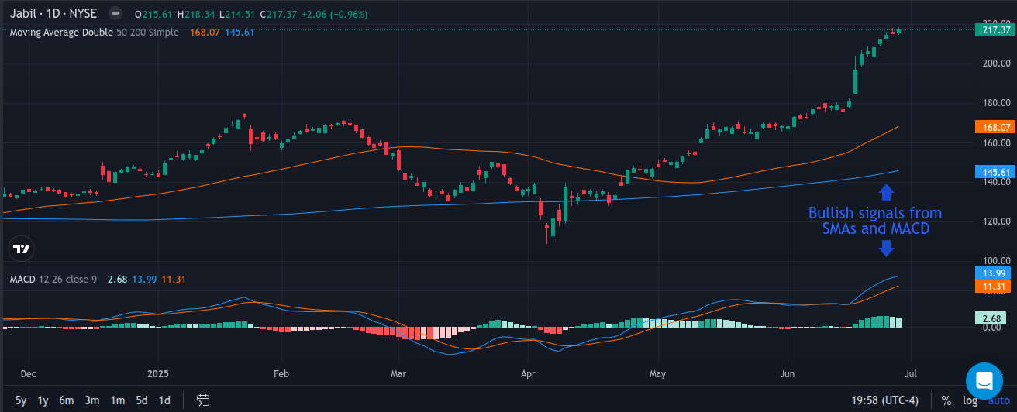1017x412 pixels.
Task: Click the blue 13.99 MACD axis label
Action: tap(993, 273)
